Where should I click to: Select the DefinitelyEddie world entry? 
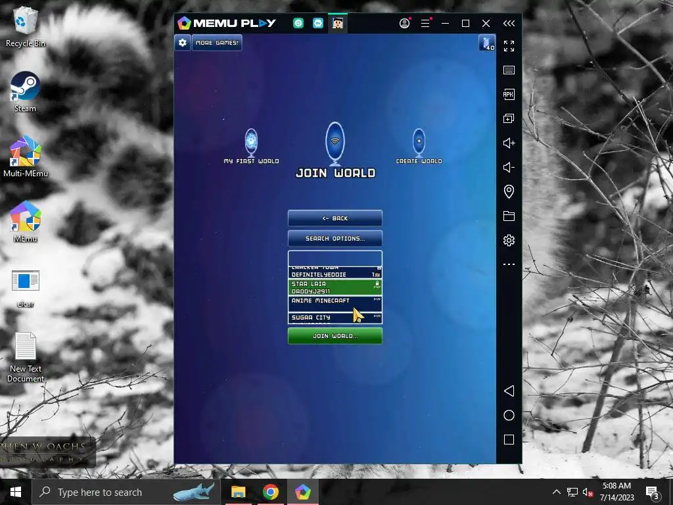tap(335, 273)
